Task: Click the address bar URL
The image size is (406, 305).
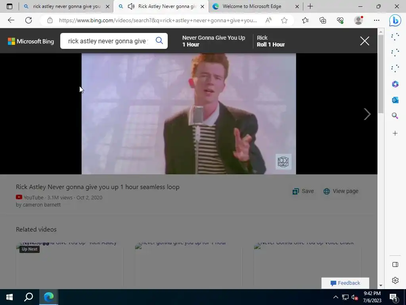Action: pos(158,20)
